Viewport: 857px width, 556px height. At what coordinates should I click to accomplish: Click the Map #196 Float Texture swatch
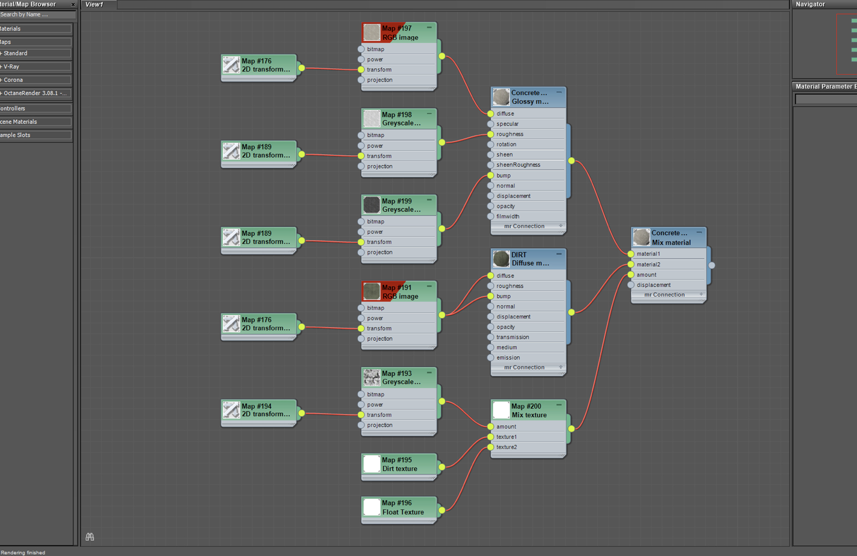pyautogui.click(x=371, y=507)
